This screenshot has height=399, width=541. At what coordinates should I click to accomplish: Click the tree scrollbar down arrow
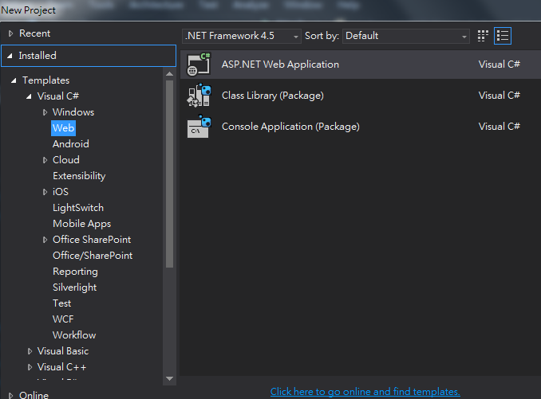coord(169,378)
